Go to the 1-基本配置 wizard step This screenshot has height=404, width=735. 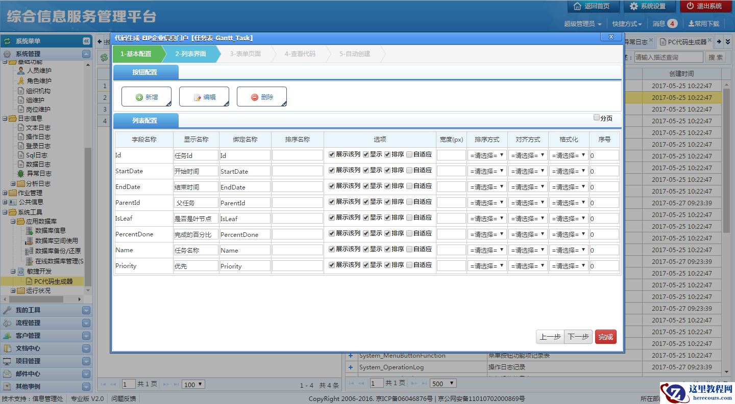point(136,53)
